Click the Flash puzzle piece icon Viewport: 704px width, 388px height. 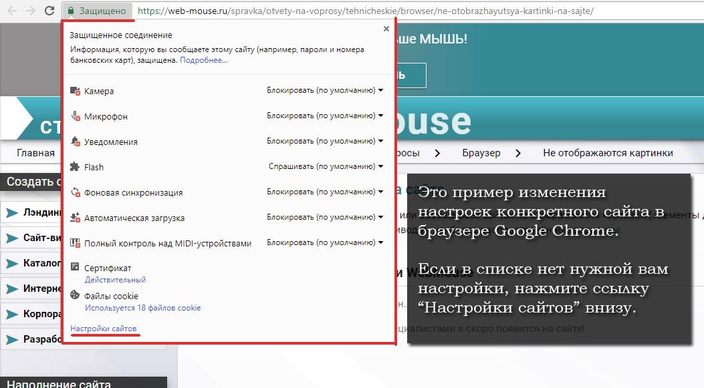tap(74, 167)
